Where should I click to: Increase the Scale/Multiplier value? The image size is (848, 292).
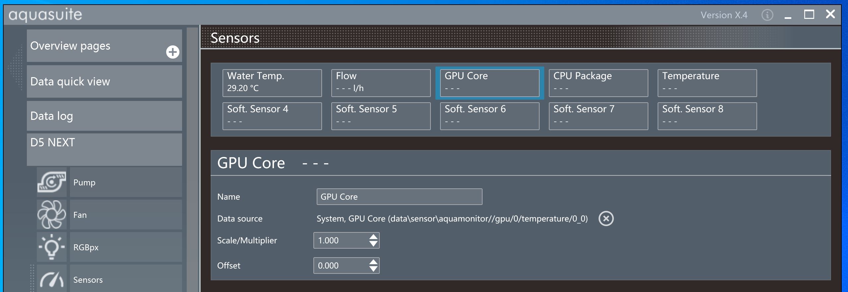pos(373,237)
